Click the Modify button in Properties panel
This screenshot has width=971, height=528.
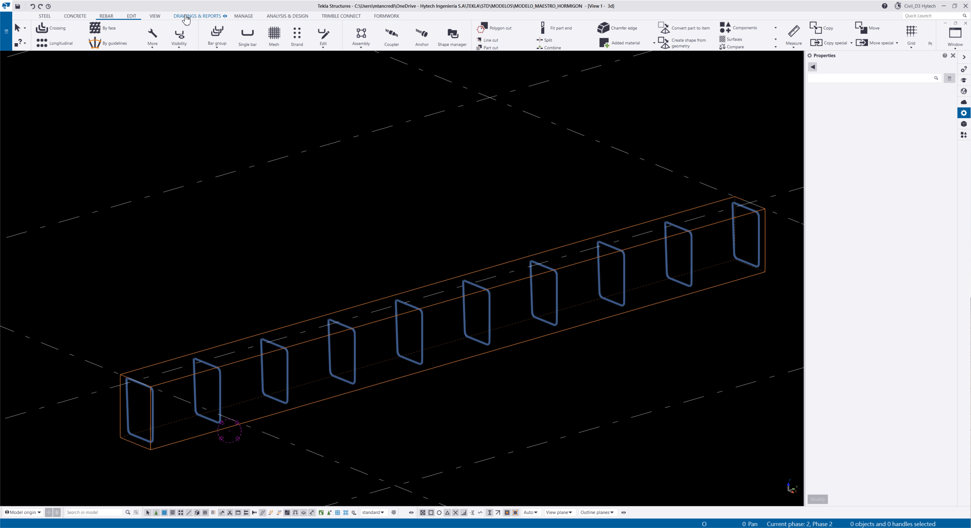click(817, 499)
